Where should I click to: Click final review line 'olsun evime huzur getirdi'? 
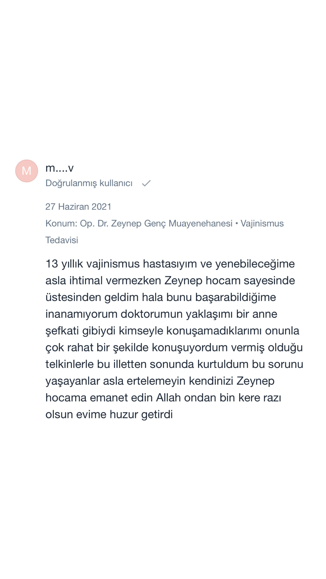(109, 415)
